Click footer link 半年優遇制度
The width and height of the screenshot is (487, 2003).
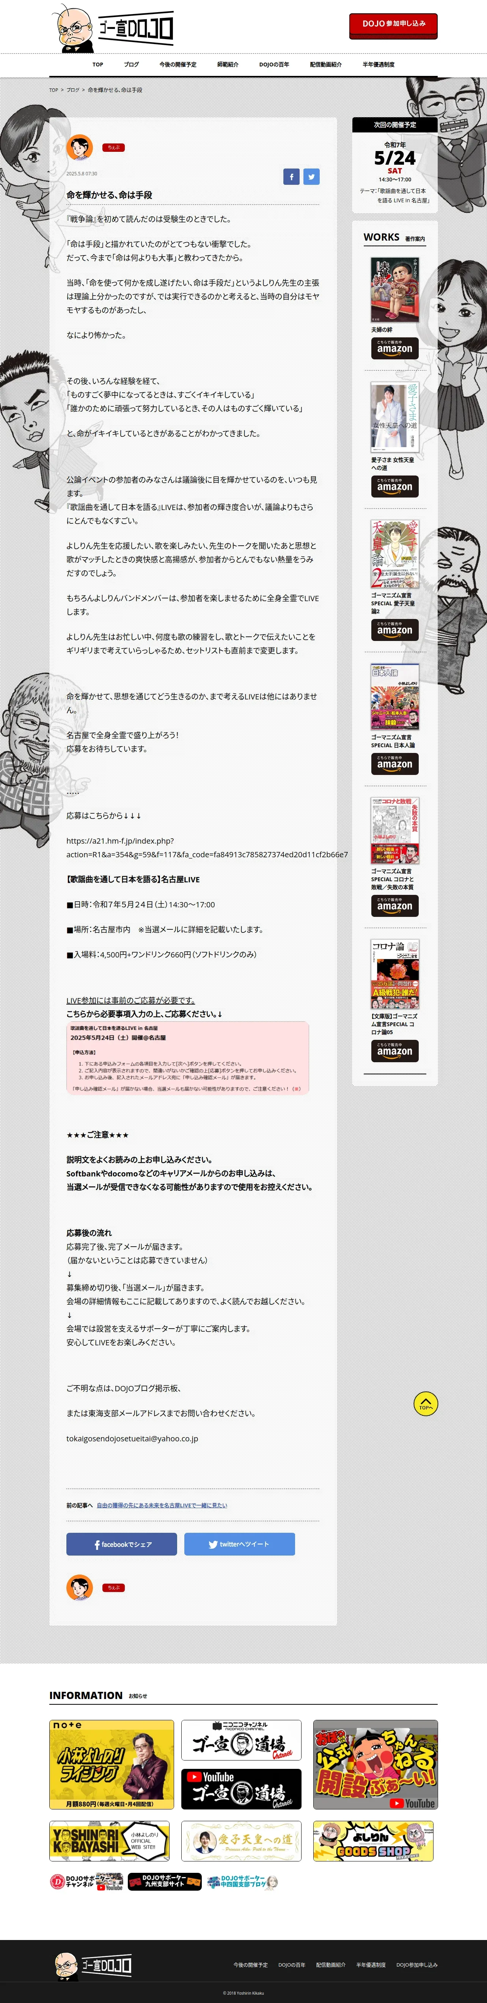371,1965
